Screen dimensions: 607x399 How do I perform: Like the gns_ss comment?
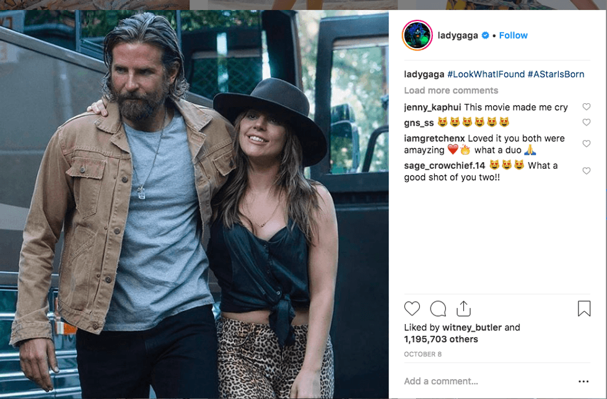tap(587, 122)
